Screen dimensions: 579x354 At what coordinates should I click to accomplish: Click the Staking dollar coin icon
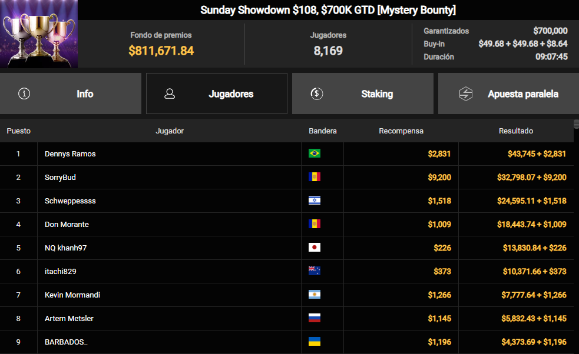pos(316,93)
